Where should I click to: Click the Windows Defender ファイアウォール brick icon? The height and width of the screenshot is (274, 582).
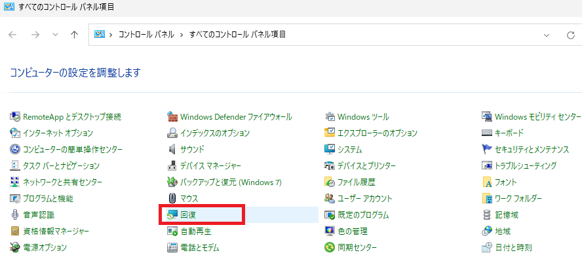pyautogui.click(x=172, y=117)
